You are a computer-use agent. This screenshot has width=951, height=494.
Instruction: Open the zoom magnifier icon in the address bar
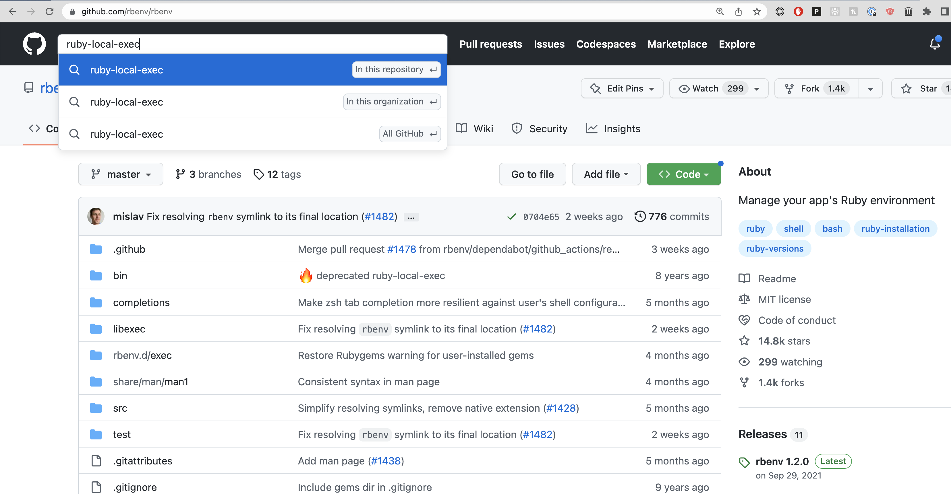720,11
